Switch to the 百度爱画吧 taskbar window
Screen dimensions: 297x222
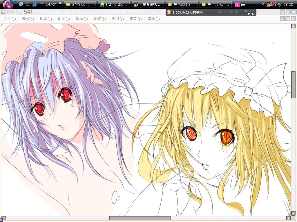coord(148,4)
